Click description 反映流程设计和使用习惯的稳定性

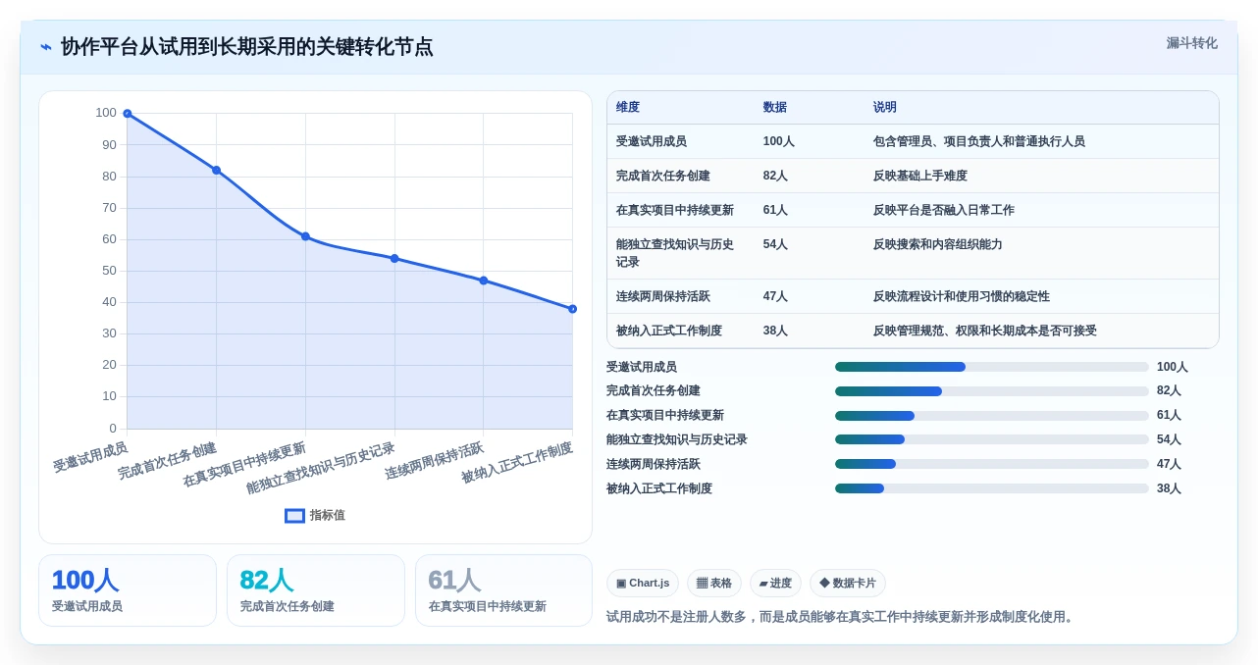[962, 296]
